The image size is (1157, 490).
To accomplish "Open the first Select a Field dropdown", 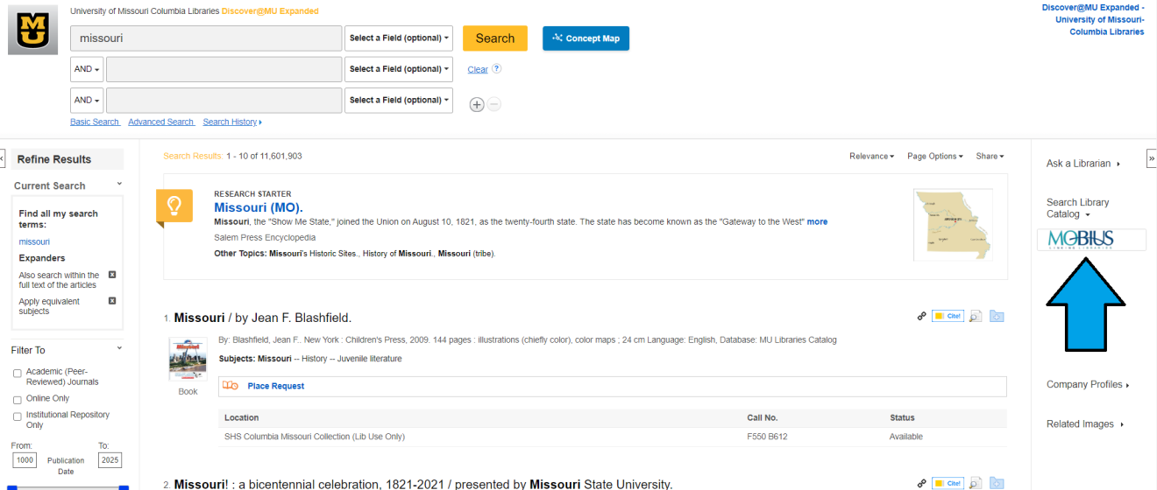I will tap(399, 38).
